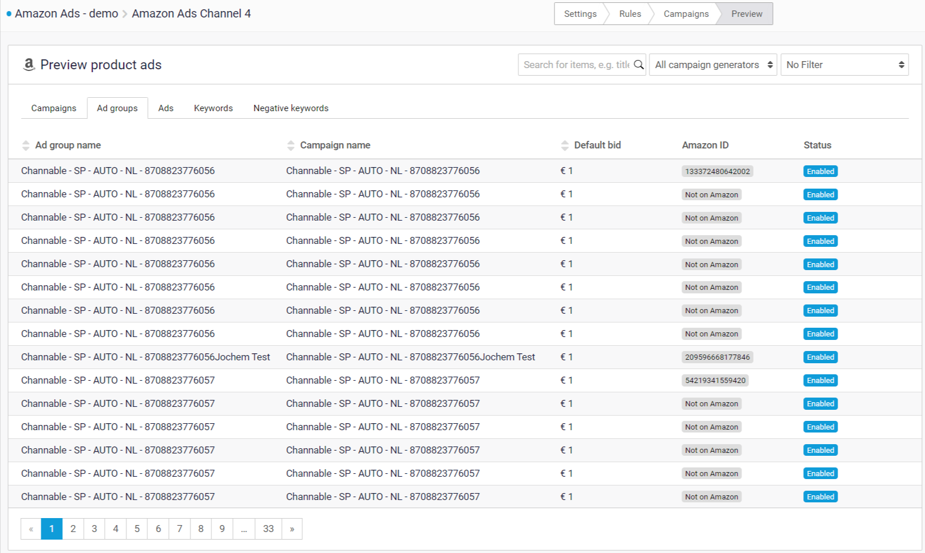Click the search magnifier icon
The image size is (925, 553).
(x=638, y=65)
